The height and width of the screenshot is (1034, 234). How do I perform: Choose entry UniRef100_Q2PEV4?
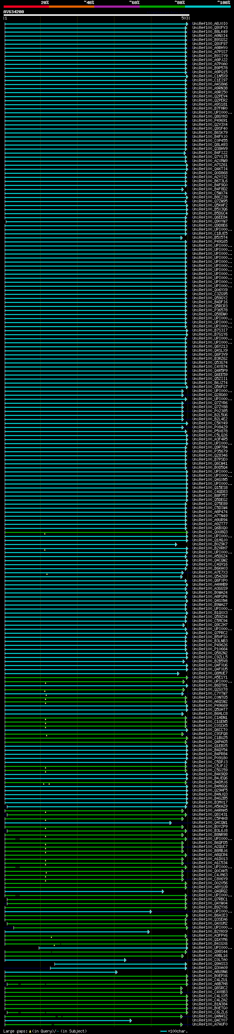point(210,96)
